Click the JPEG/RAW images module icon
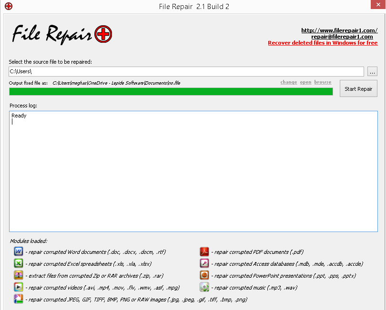 click(19, 299)
